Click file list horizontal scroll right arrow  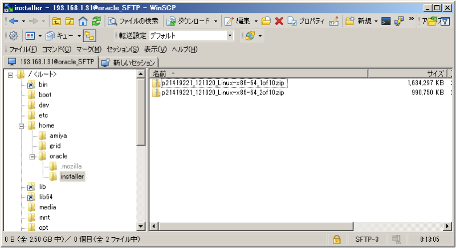point(447,226)
